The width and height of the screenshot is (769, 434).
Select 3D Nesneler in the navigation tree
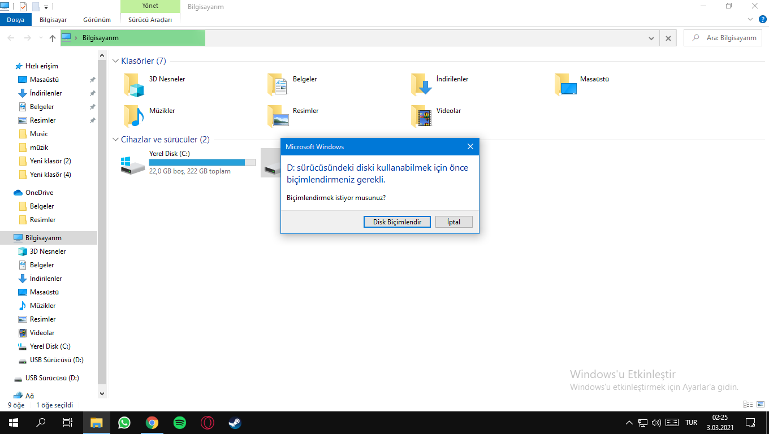click(47, 251)
